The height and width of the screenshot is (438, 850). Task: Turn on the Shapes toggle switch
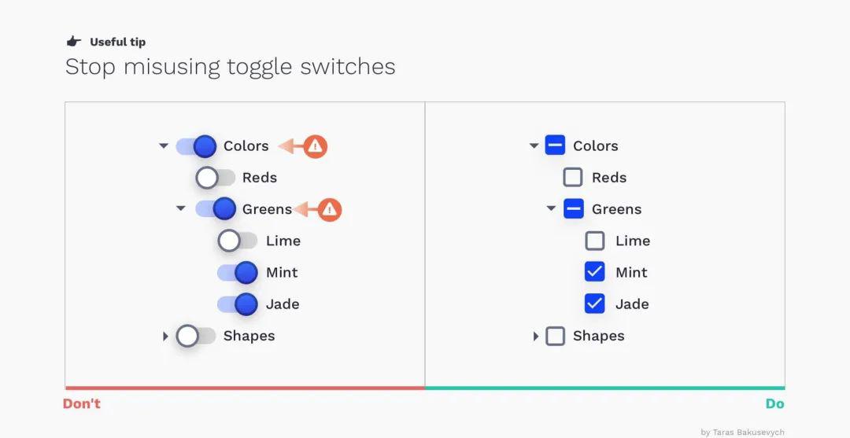(196, 336)
